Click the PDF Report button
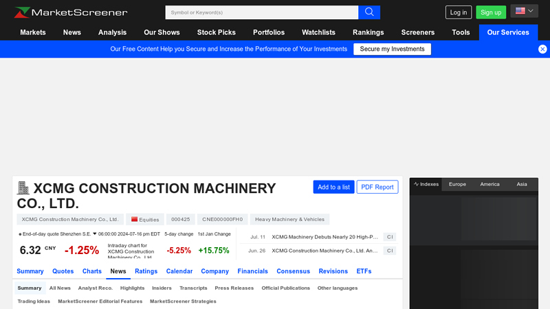Screen dimensions: 550x309 (x=377, y=187)
